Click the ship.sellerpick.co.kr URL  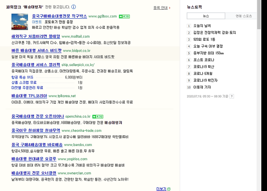pos(78,65)
